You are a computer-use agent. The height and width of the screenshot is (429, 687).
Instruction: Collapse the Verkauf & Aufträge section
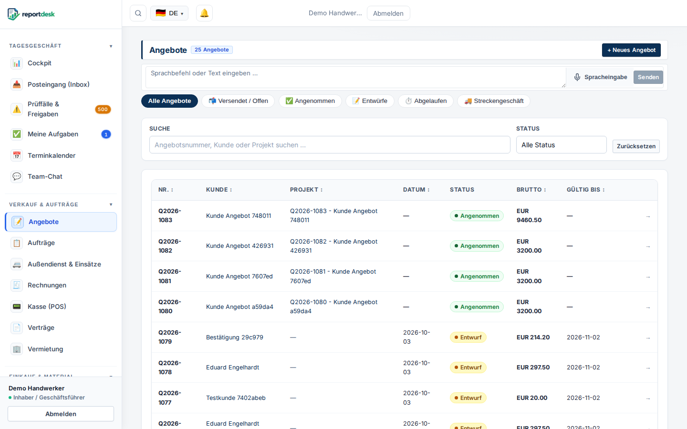(111, 204)
